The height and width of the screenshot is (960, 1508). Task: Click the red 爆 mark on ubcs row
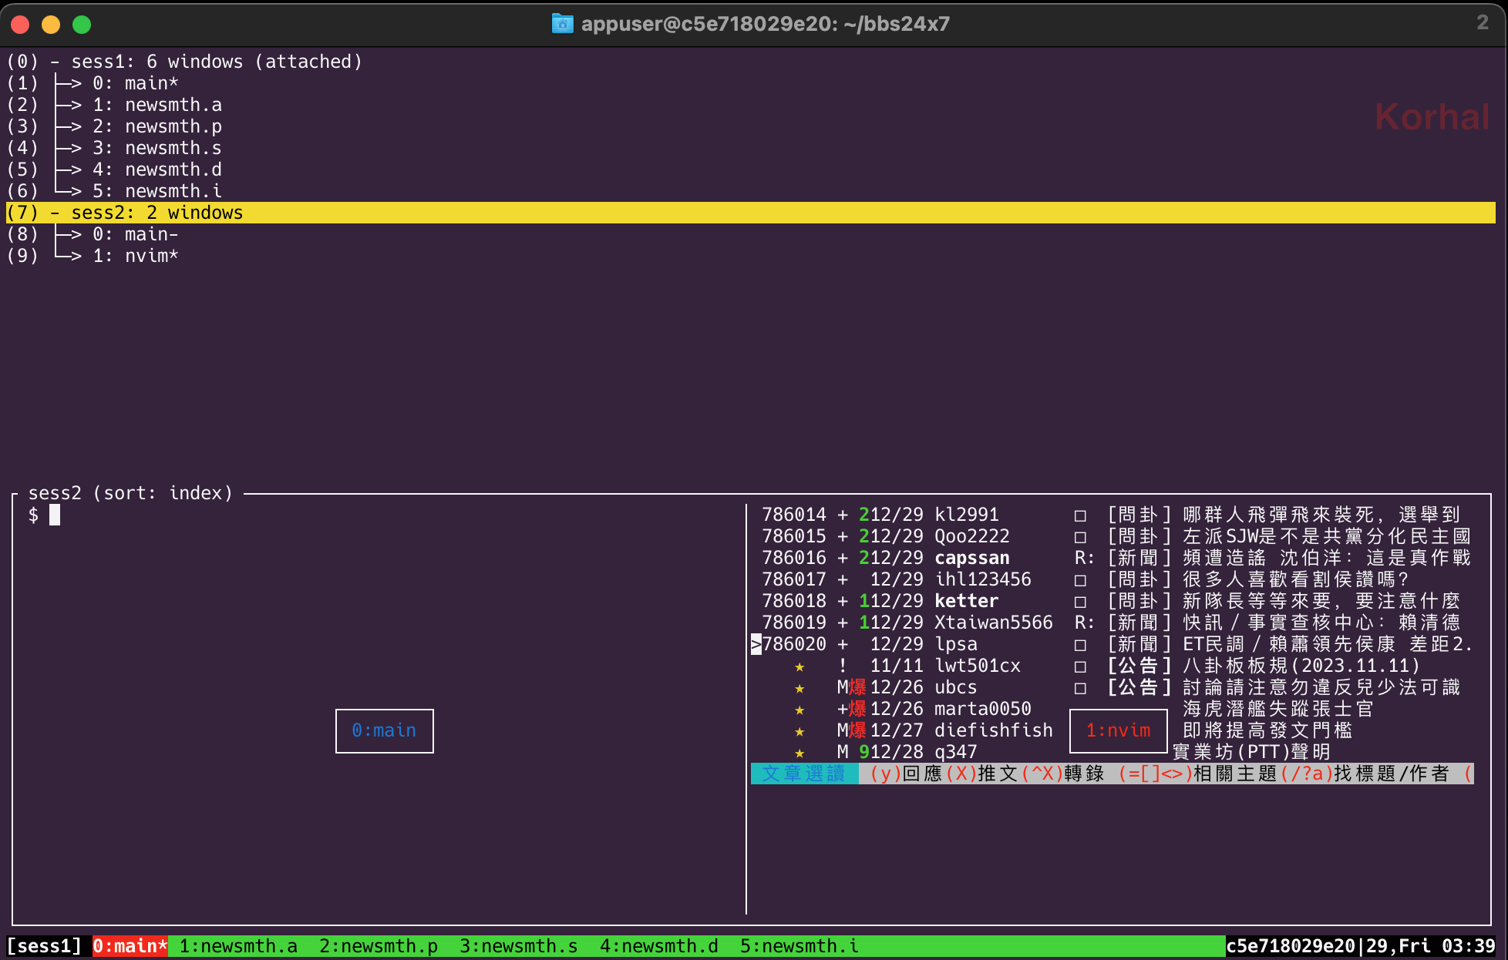click(857, 687)
